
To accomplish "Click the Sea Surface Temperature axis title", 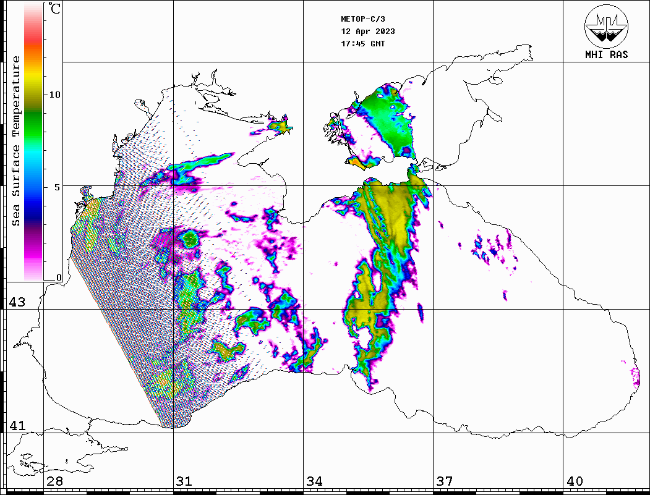I will pos(15,142).
